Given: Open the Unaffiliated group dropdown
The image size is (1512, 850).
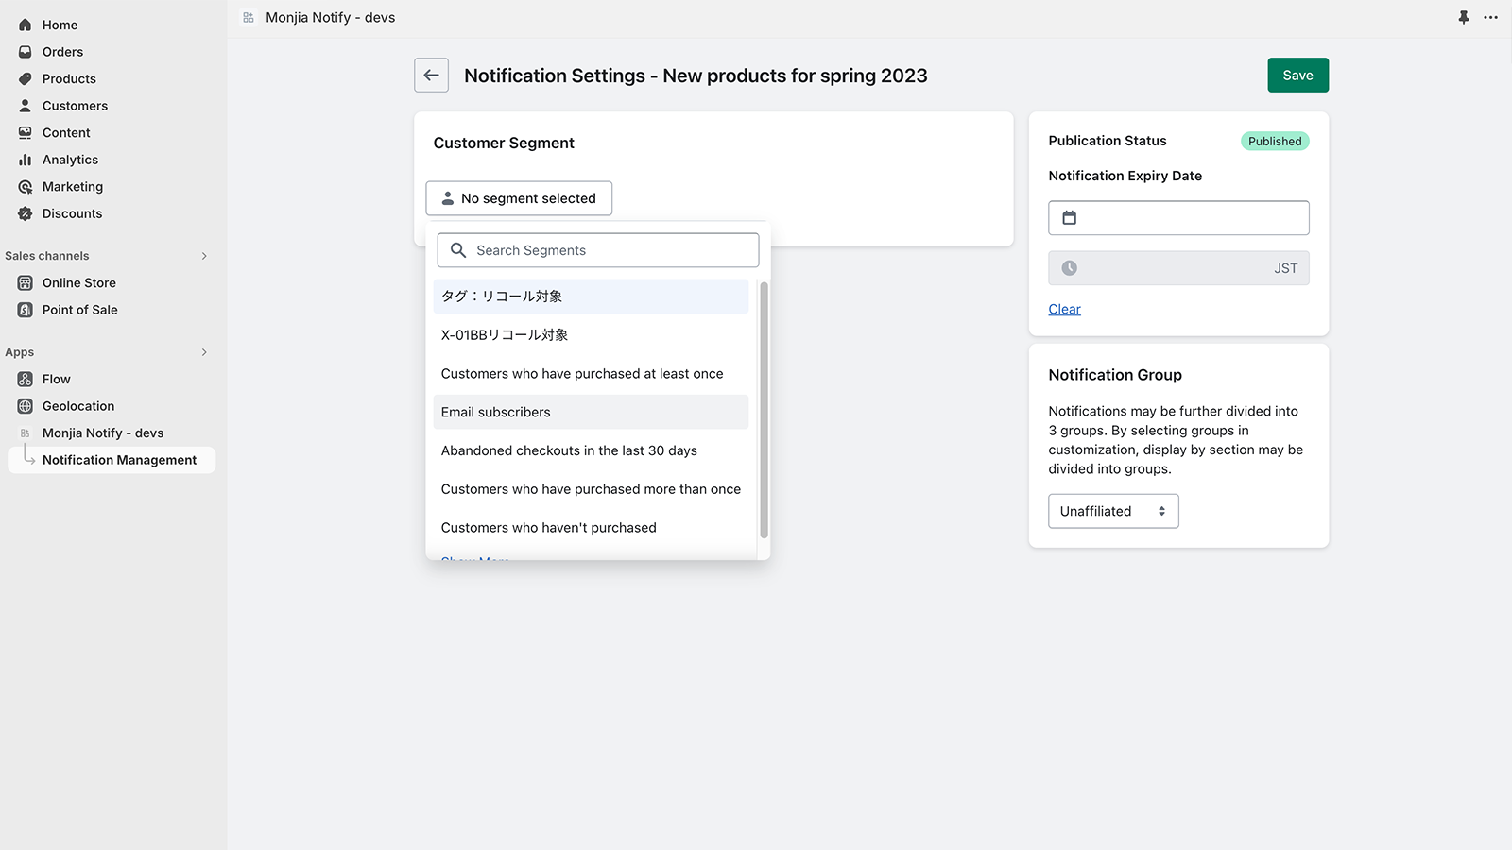Looking at the screenshot, I should coord(1112,511).
